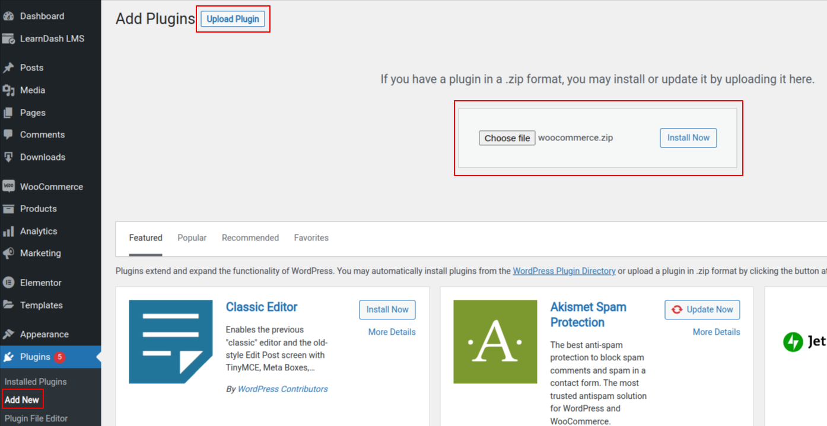Select Add New under Plugins

[x=23, y=399]
